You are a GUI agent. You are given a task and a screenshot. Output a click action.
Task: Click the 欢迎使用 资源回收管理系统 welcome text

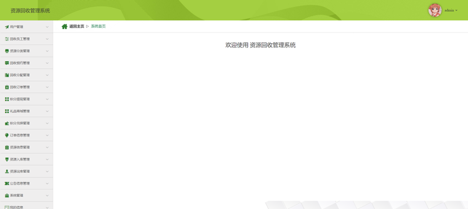click(x=260, y=45)
